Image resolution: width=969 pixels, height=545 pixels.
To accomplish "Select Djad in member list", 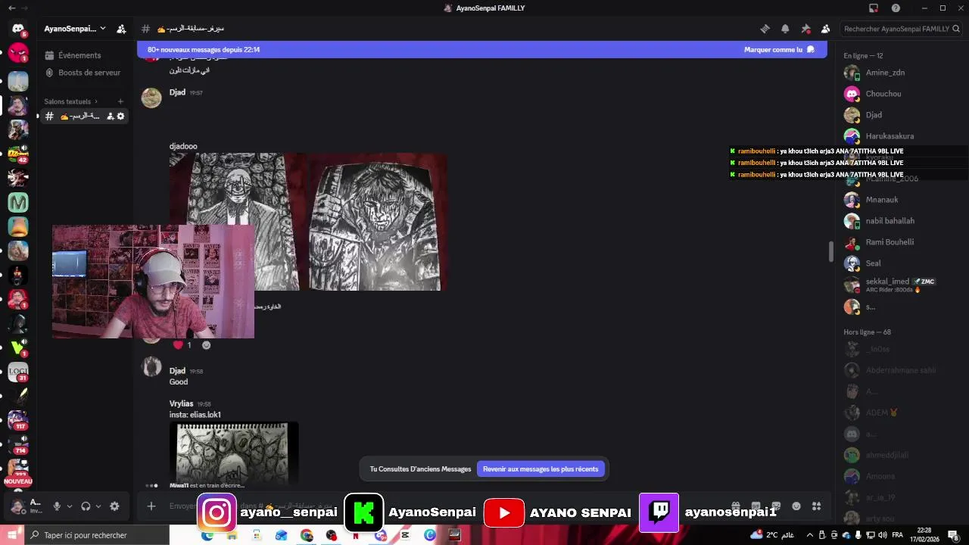I will pos(897,115).
